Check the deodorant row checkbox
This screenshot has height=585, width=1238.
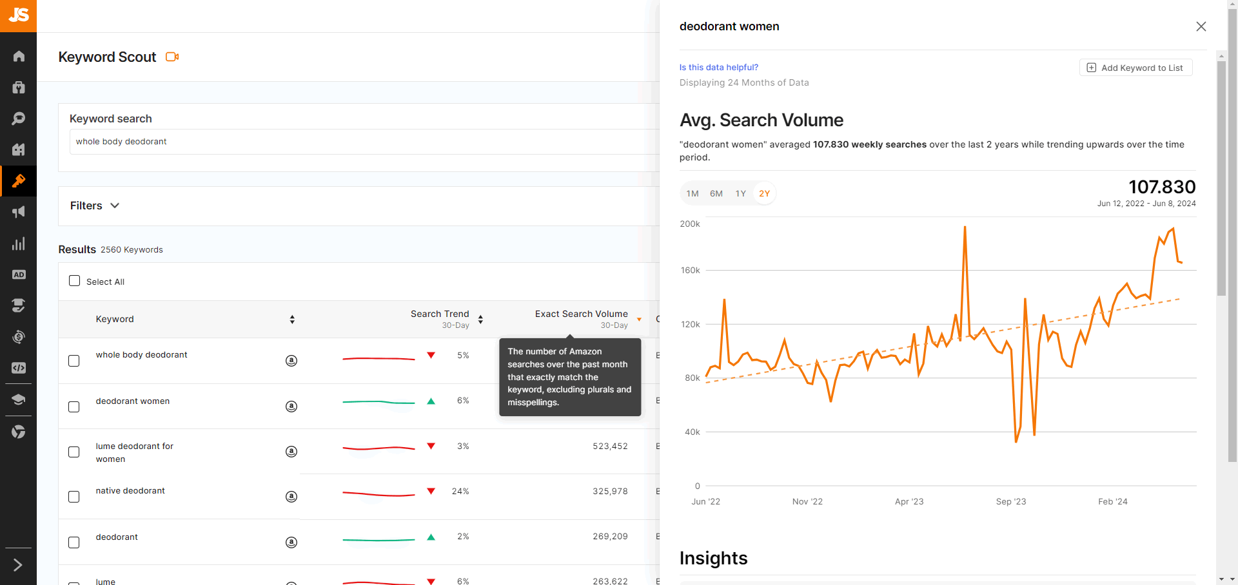point(74,542)
